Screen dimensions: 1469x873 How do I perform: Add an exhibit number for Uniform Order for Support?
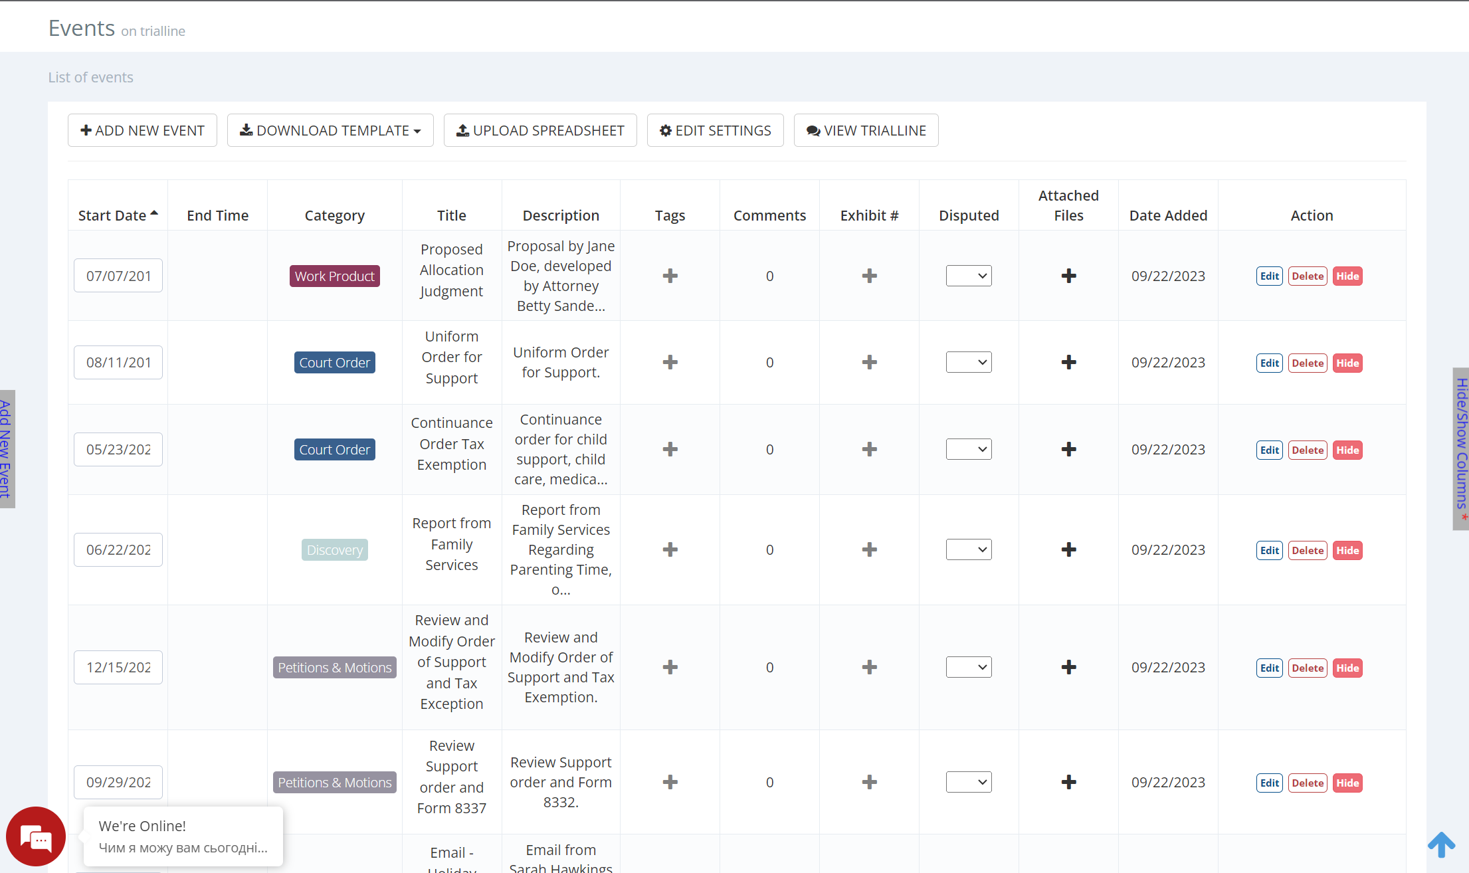point(869,362)
